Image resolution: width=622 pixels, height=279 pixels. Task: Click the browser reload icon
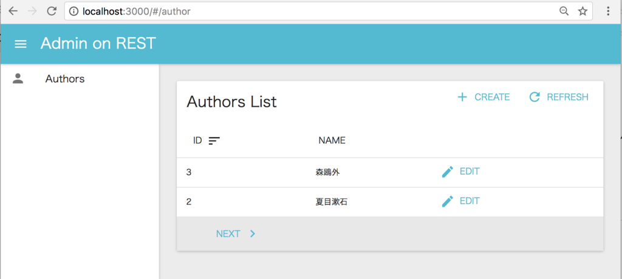(x=52, y=11)
